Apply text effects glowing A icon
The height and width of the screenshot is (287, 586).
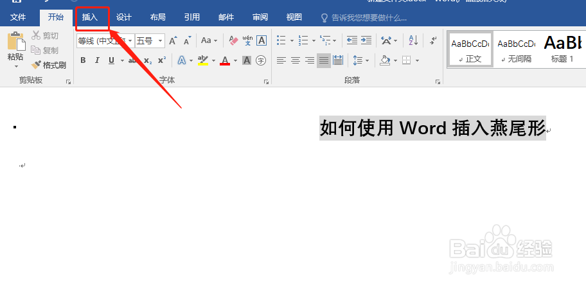[x=182, y=60]
